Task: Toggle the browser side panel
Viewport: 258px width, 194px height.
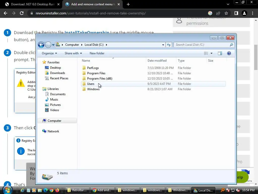Action: (x=236, y=13)
